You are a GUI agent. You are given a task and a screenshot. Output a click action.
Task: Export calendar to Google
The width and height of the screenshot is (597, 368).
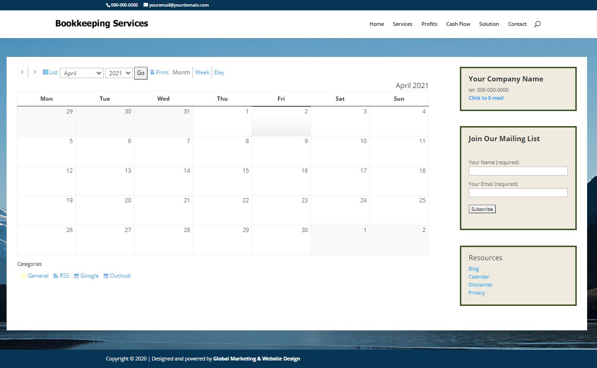[x=86, y=276]
